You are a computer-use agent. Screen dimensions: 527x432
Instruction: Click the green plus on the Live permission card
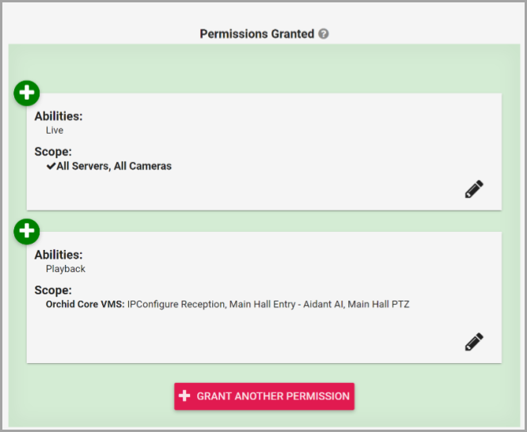pos(27,93)
